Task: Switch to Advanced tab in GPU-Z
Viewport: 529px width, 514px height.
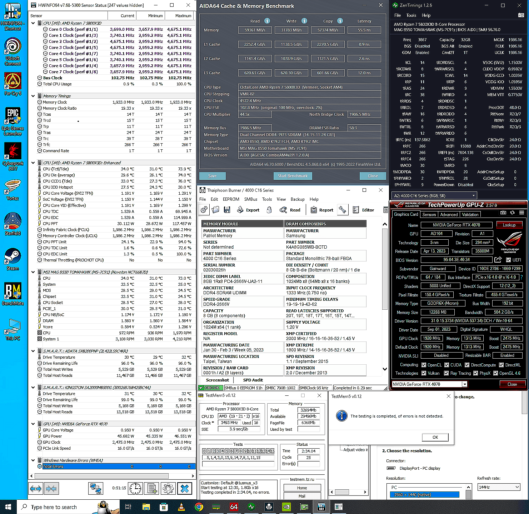Action: pos(449,215)
